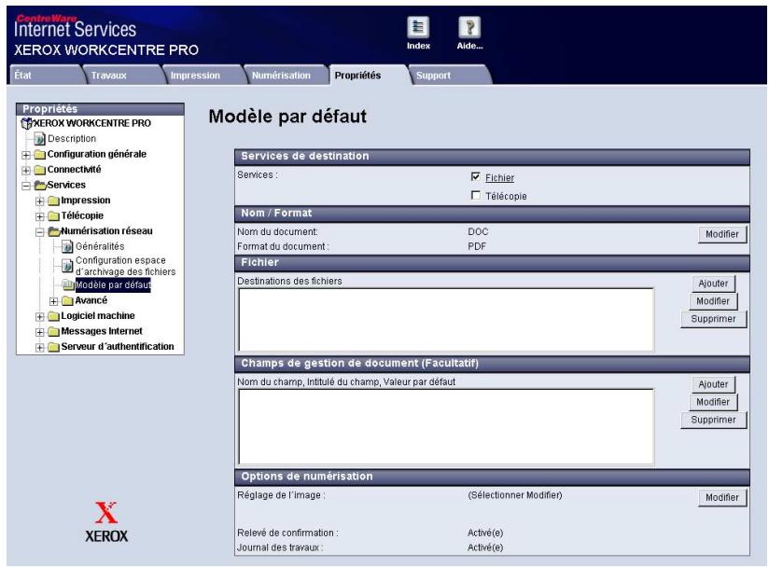
Task: Click the Configuration générale folder icon
Action: tap(40, 155)
